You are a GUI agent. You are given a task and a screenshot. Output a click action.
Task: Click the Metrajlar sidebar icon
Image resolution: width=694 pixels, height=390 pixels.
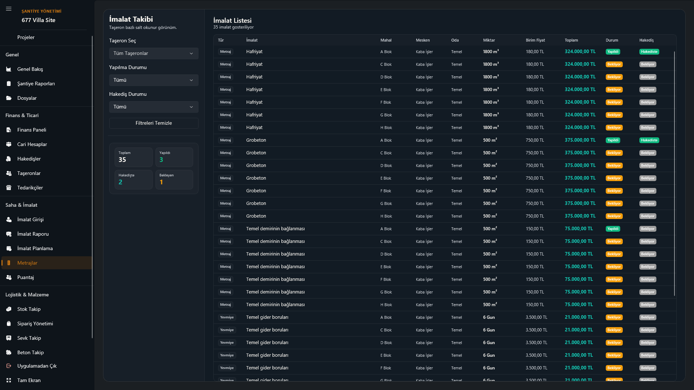[9, 263]
